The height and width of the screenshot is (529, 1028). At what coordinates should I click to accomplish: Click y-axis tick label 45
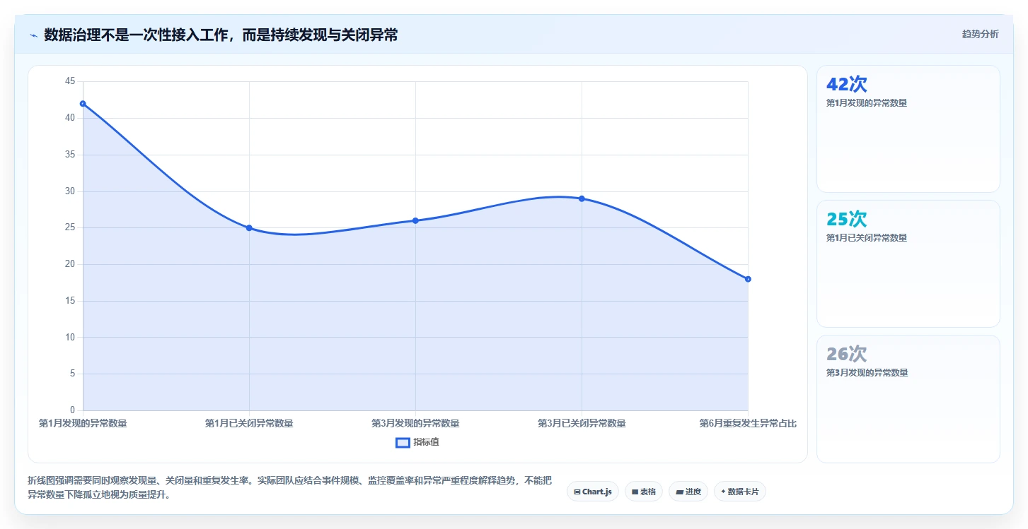(x=69, y=81)
